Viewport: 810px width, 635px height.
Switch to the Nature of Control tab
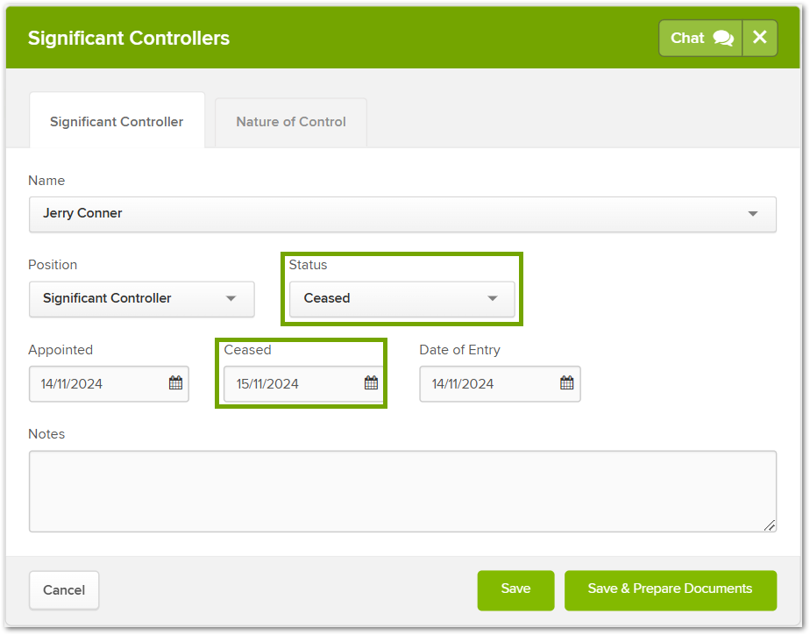tap(291, 122)
